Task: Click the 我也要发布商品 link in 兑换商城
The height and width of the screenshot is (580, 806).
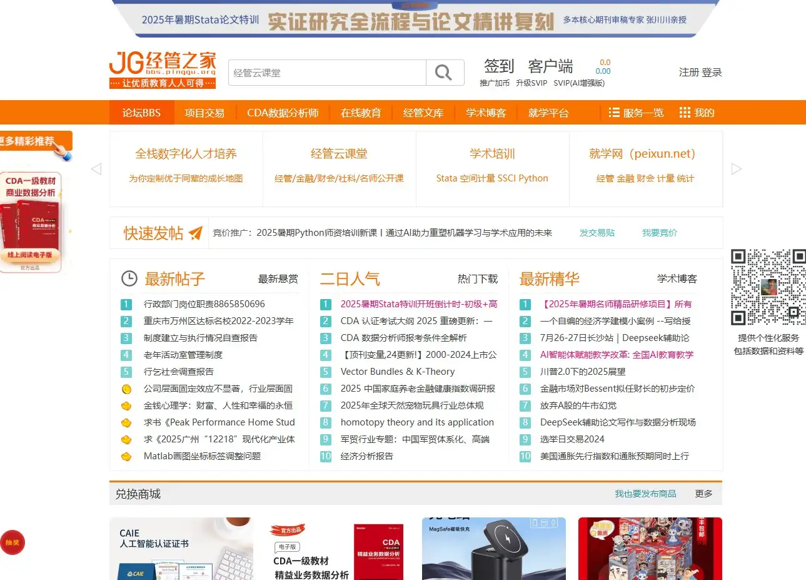Action: point(645,494)
